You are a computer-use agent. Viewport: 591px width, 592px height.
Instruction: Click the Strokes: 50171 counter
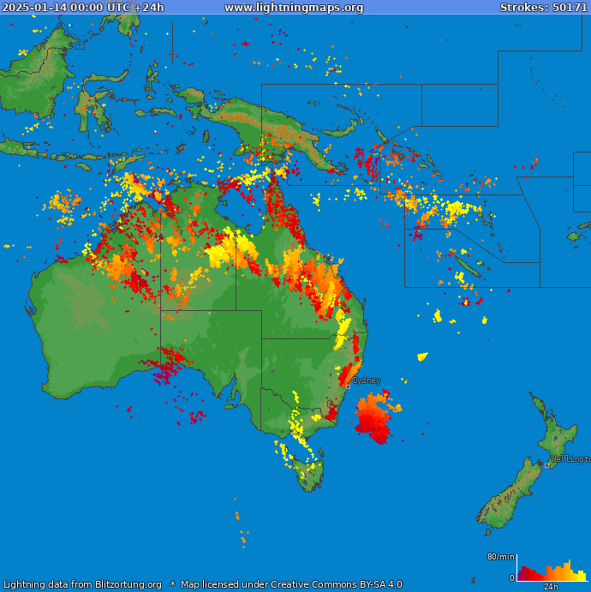[544, 8]
